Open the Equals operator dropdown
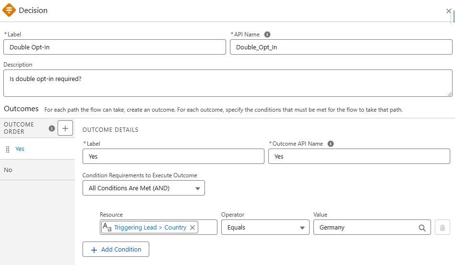 pyautogui.click(x=265, y=228)
